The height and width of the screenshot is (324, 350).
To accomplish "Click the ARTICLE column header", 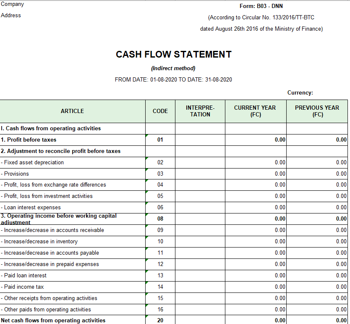I will click(72, 111).
